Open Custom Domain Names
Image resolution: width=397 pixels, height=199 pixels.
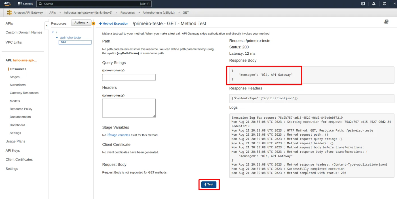coord(24,32)
